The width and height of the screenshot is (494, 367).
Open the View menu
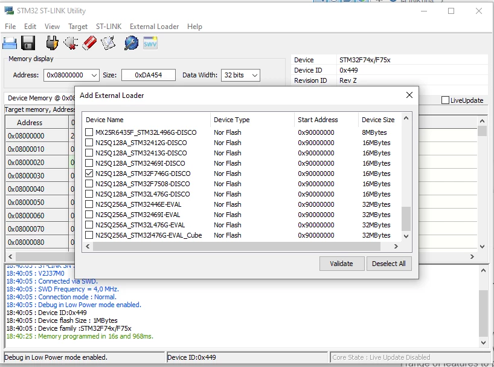(x=52, y=27)
